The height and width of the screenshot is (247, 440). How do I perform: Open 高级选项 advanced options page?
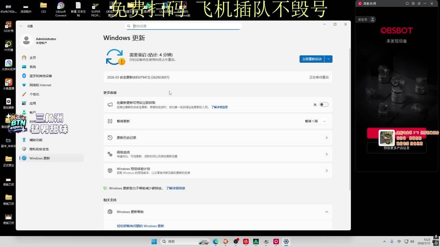point(218,154)
